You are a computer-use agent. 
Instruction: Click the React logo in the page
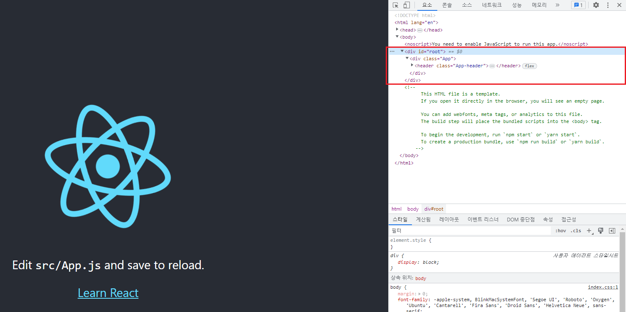(x=108, y=166)
